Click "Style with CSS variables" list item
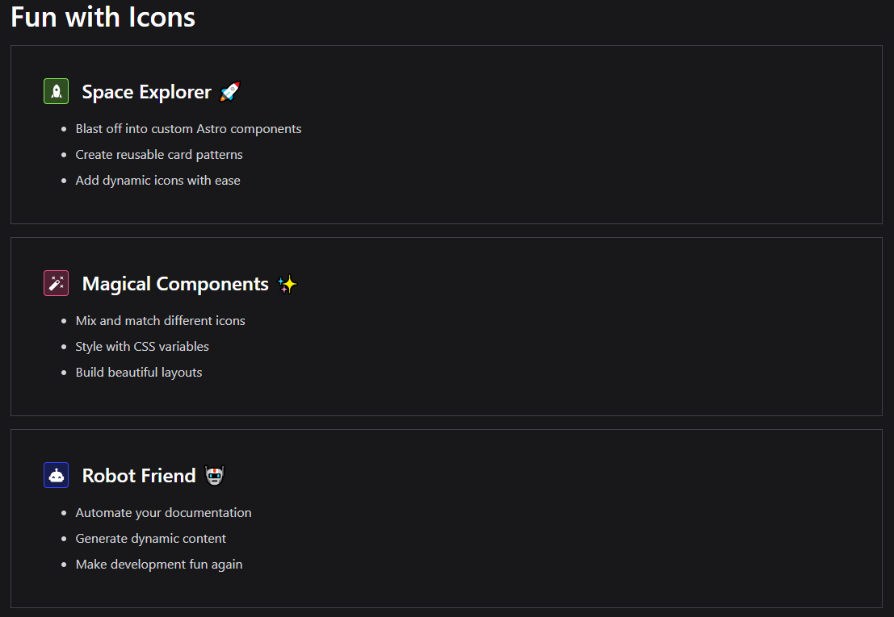Screen dimensions: 894x617 [142, 347]
